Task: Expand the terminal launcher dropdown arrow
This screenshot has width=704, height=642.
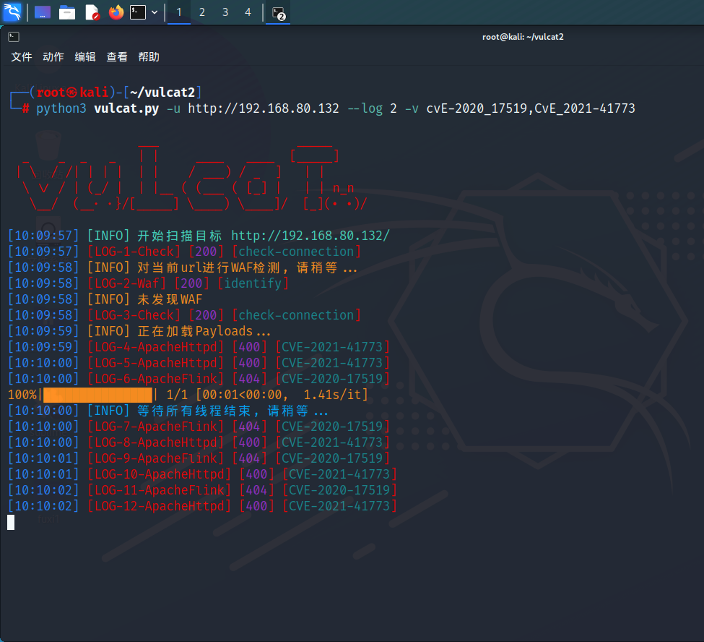Action: pyautogui.click(x=155, y=12)
